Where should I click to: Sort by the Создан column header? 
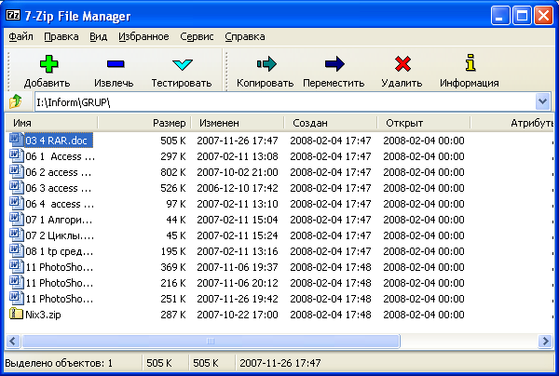pos(331,123)
